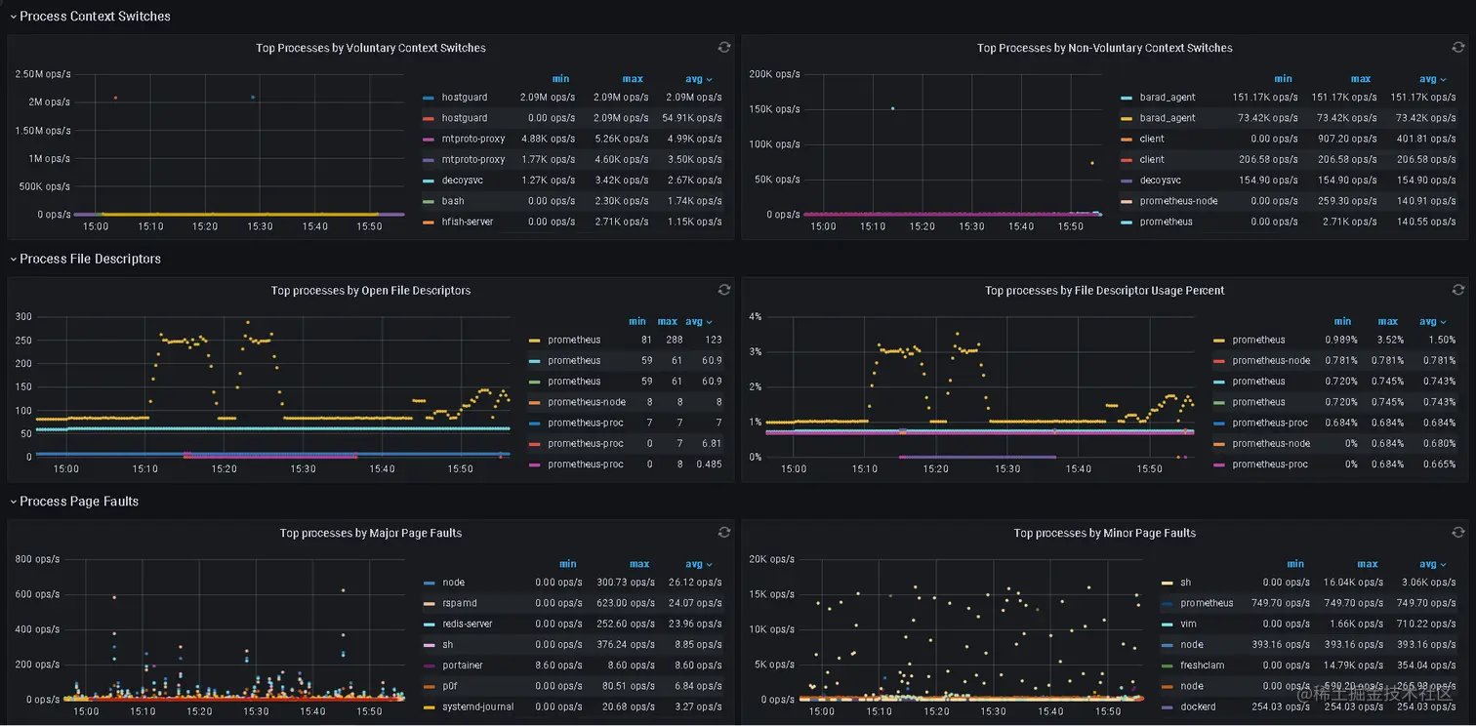Screen dimensions: 1476x726
Task: Refresh the Open File Descriptors panel
Action: click(723, 290)
